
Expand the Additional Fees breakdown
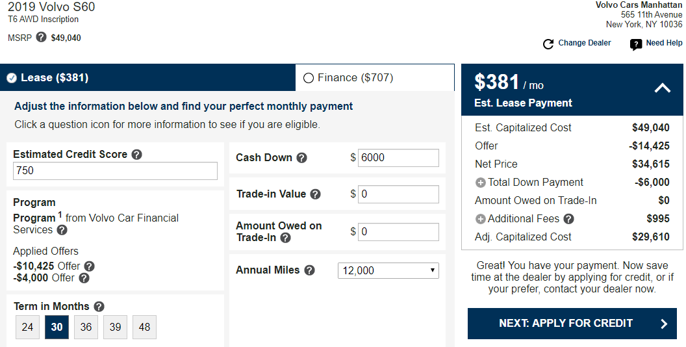click(x=480, y=219)
